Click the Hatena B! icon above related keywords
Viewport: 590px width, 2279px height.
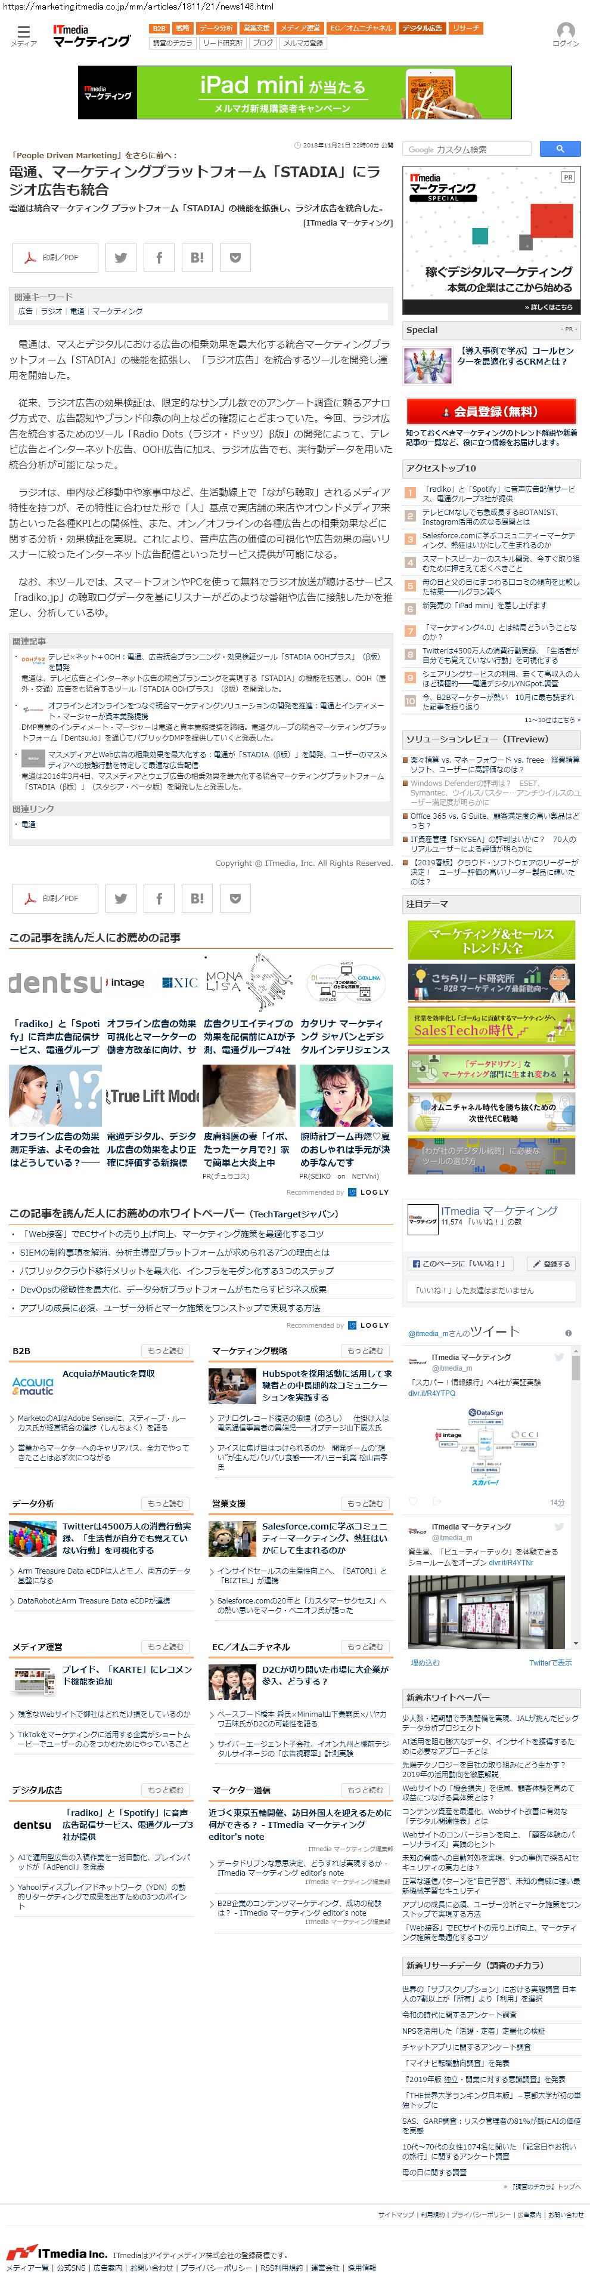click(x=197, y=257)
